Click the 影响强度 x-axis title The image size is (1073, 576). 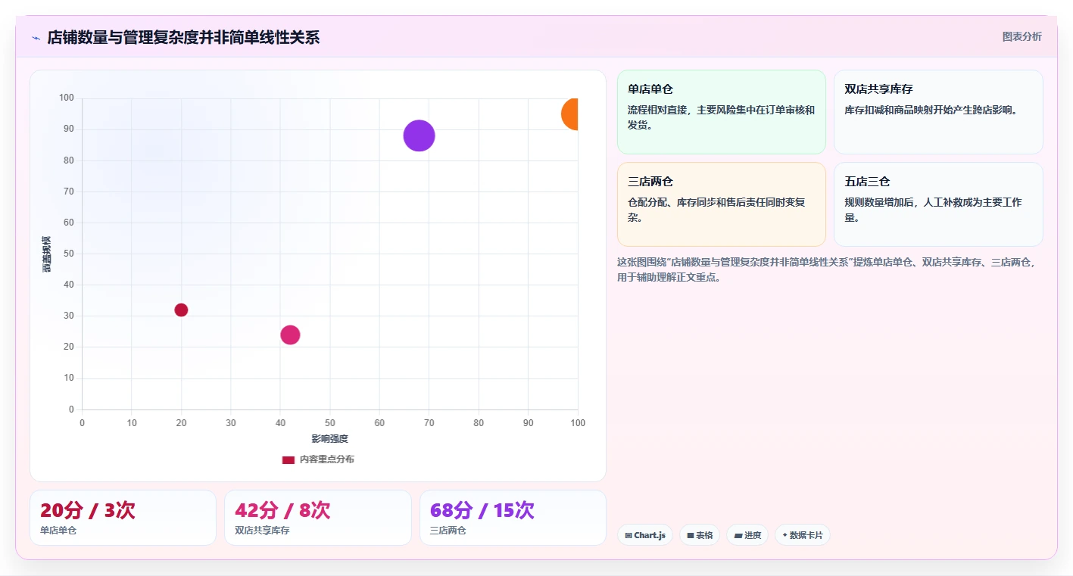pyautogui.click(x=330, y=439)
